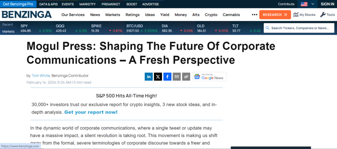Share article by email icon
Viewport: 337px width, 149px height.
(x=177, y=76)
